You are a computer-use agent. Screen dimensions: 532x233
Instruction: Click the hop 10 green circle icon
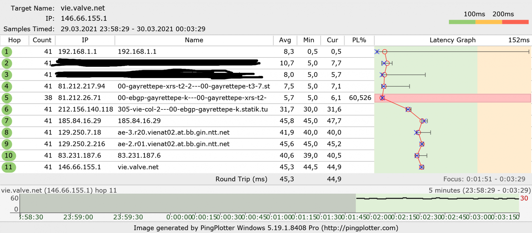9,156
